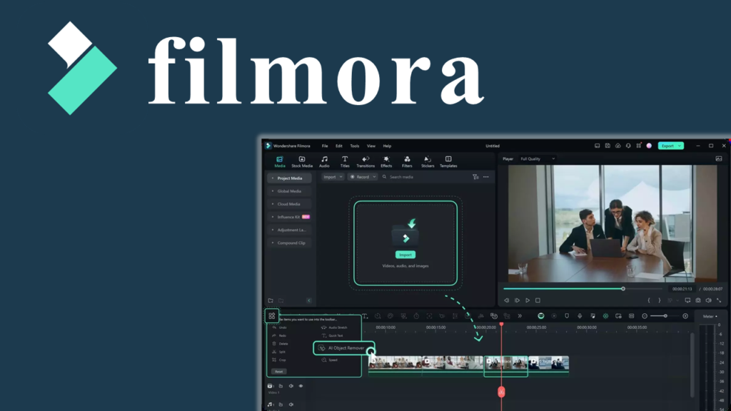Collapse the media sidebar with arrow button
The width and height of the screenshot is (731, 411).
[308, 300]
